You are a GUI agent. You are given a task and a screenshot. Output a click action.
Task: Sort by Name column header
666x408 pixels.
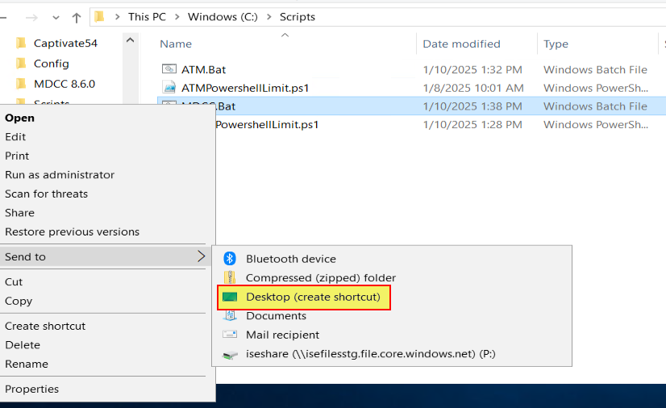tap(176, 44)
